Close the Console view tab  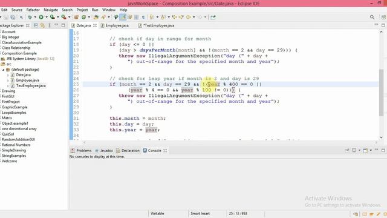(x=165, y=150)
